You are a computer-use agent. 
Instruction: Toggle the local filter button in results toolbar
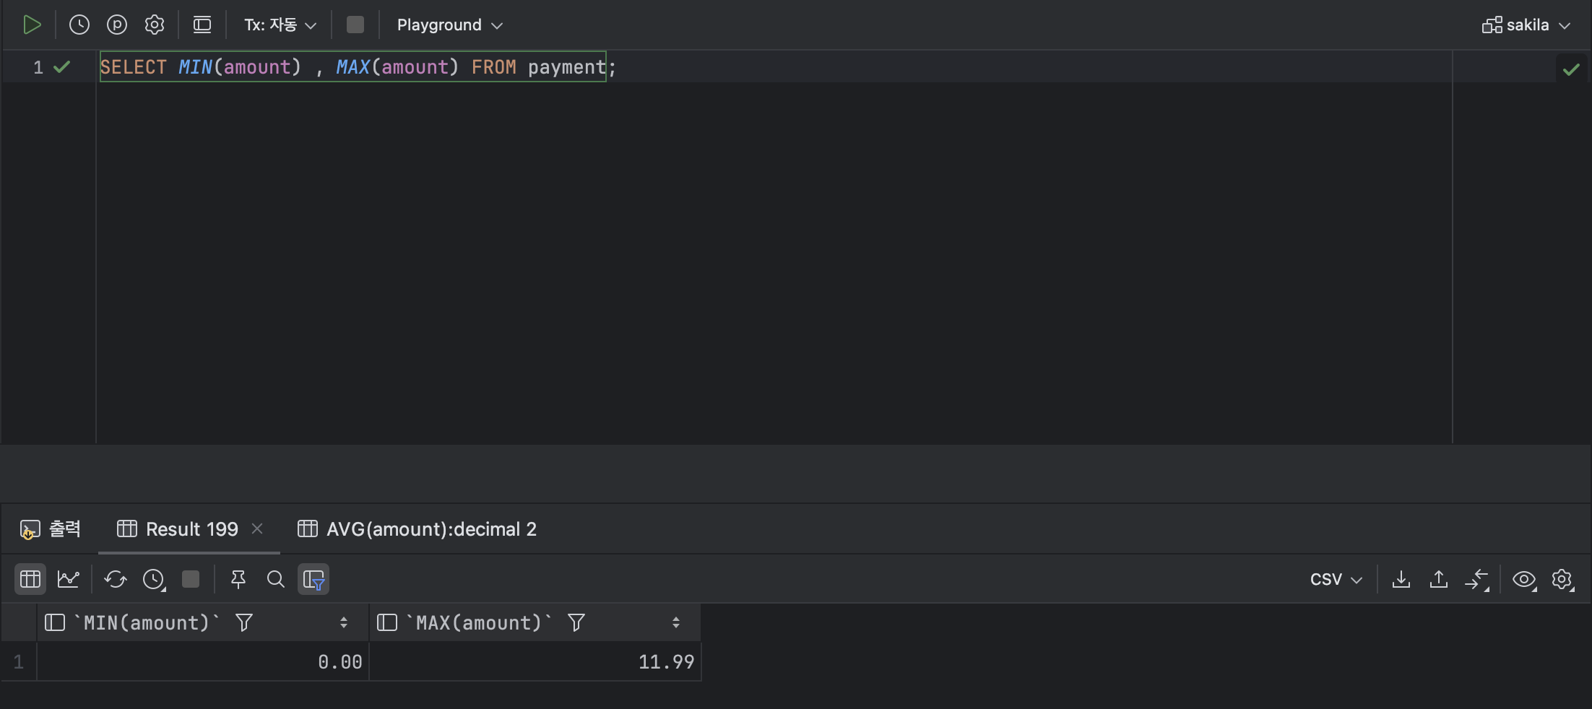[x=313, y=579]
